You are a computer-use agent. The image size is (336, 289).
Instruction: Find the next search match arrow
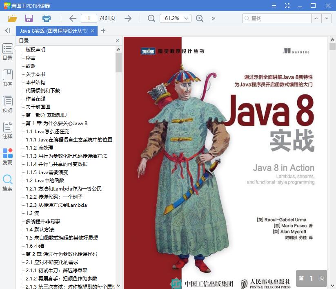pos(327,18)
